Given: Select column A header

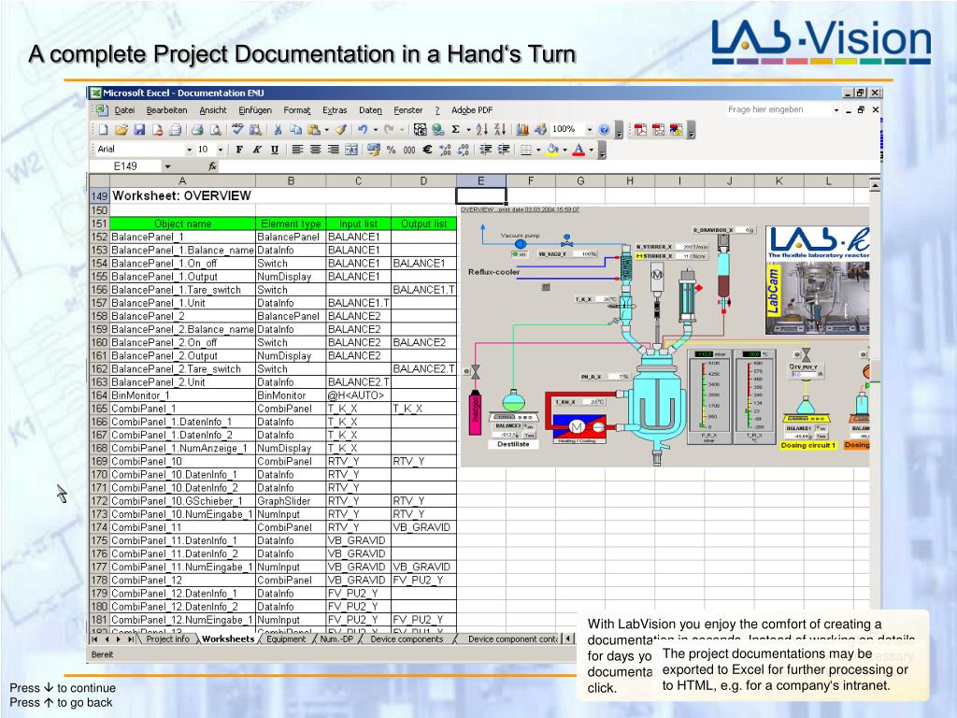Looking at the screenshot, I should pyautogui.click(x=182, y=180).
